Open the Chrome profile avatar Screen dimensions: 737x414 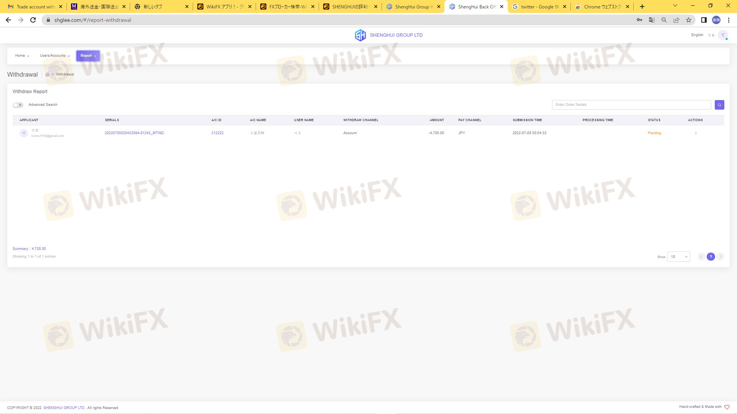(x=716, y=20)
